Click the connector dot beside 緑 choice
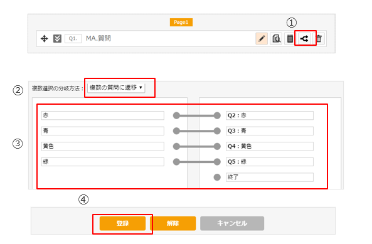372x244 pixels. pyautogui.click(x=176, y=162)
